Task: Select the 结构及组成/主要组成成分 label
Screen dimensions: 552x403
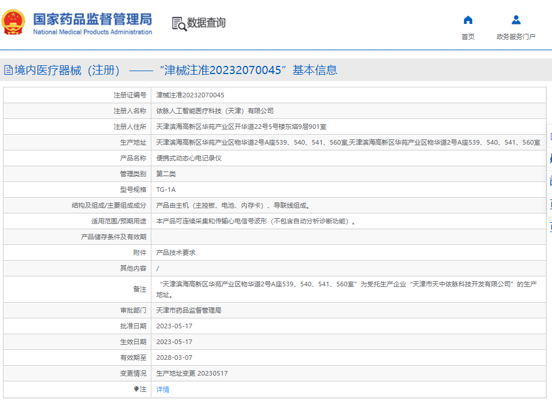Action: pyautogui.click(x=109, y=205)
